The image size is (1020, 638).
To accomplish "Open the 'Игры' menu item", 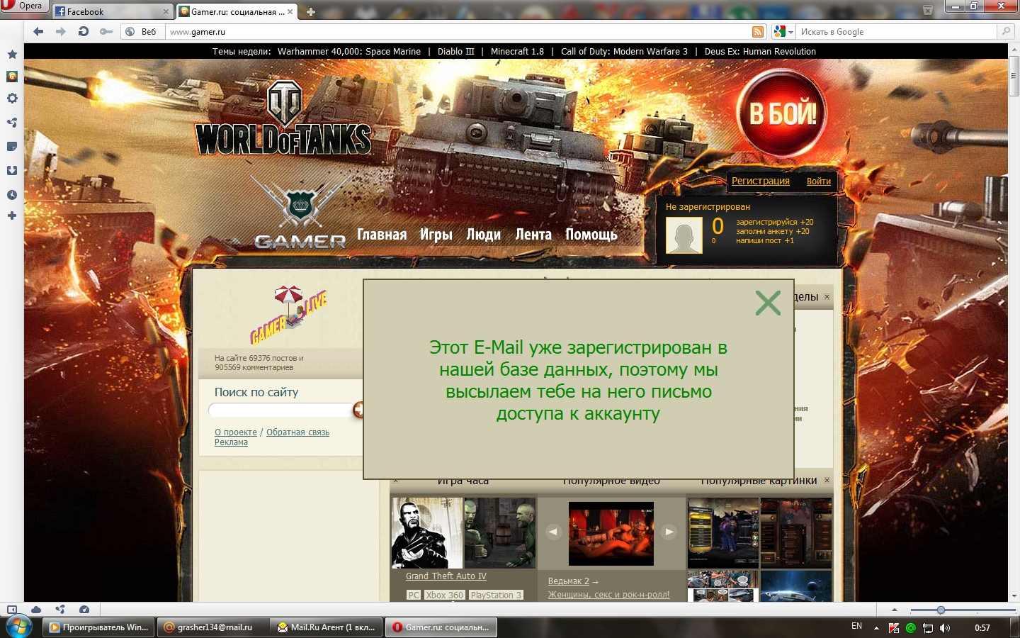I will tap(436, 235).
